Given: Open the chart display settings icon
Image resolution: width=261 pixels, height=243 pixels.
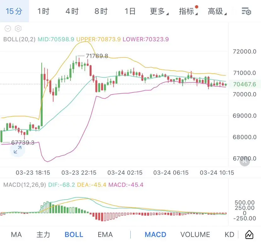Looking at the screenshot, I should tap(246, 11).
